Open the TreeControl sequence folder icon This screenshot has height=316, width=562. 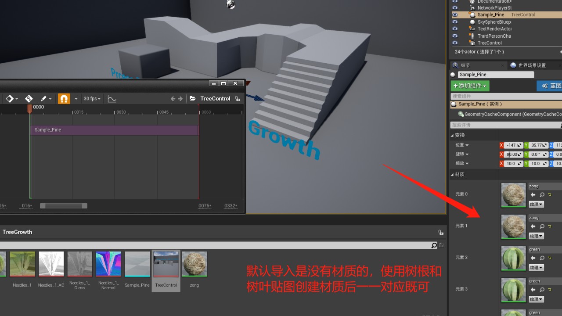(x=193, y=99)
